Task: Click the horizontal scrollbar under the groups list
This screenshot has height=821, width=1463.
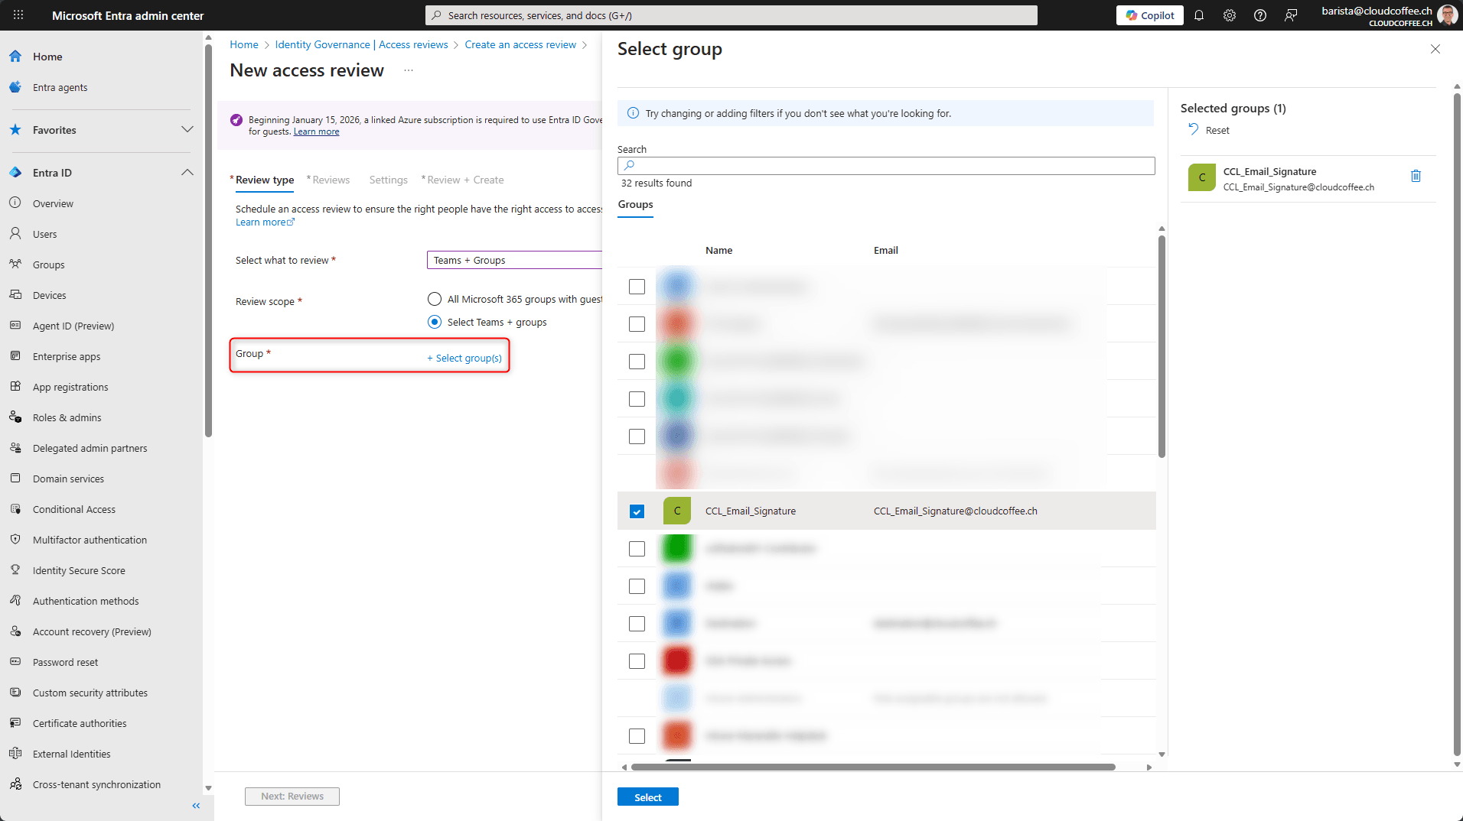Action: 872,767
